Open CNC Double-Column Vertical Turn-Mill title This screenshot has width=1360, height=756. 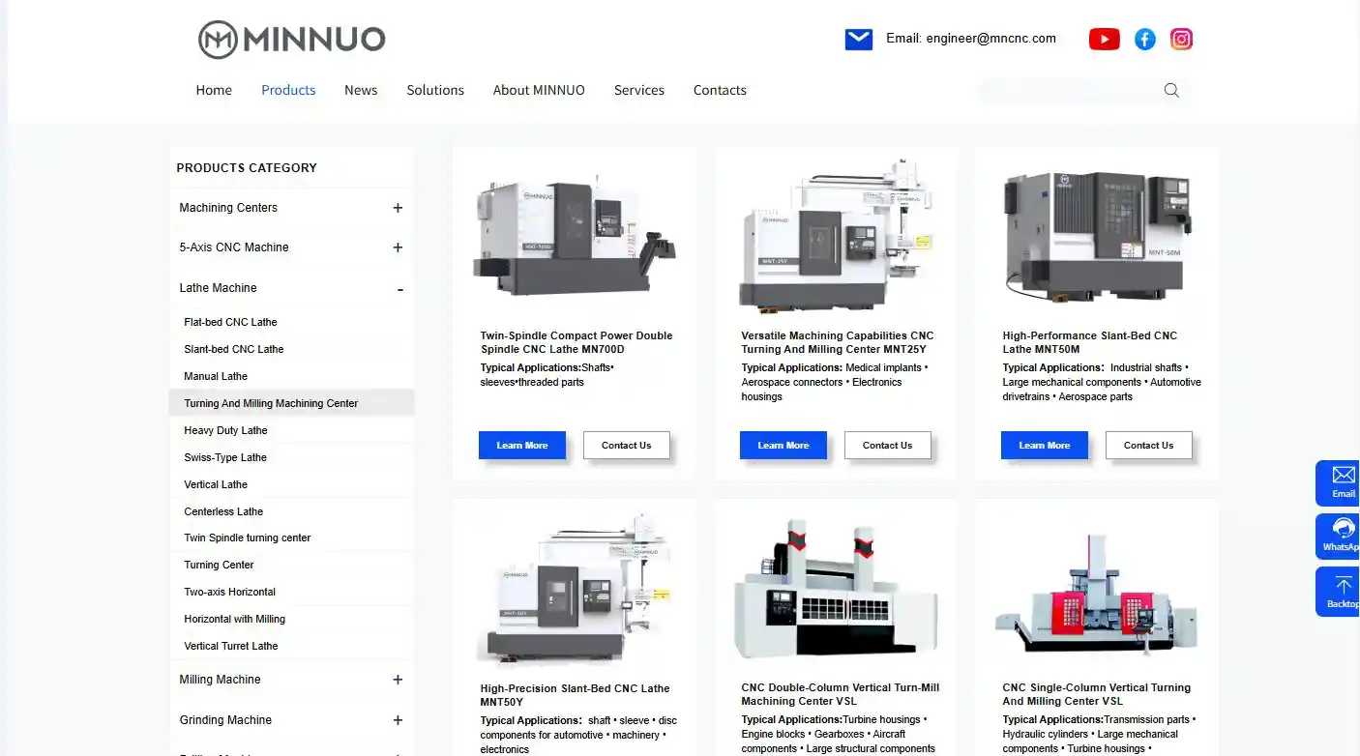coord(841,694)
